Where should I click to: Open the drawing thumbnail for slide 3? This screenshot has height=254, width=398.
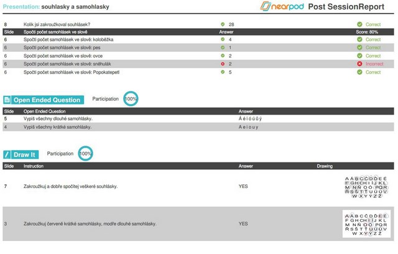(366, 223)
